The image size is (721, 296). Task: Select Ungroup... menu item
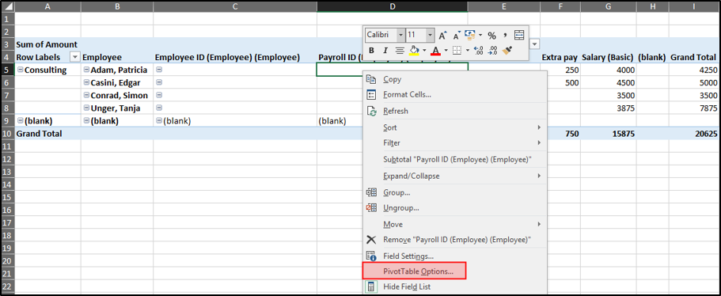[x=455, y=207]
